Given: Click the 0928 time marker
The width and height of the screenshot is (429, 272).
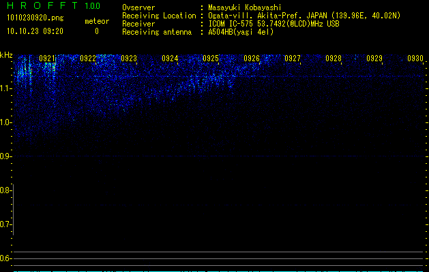Looking at the screenshot, I should 334,58.
